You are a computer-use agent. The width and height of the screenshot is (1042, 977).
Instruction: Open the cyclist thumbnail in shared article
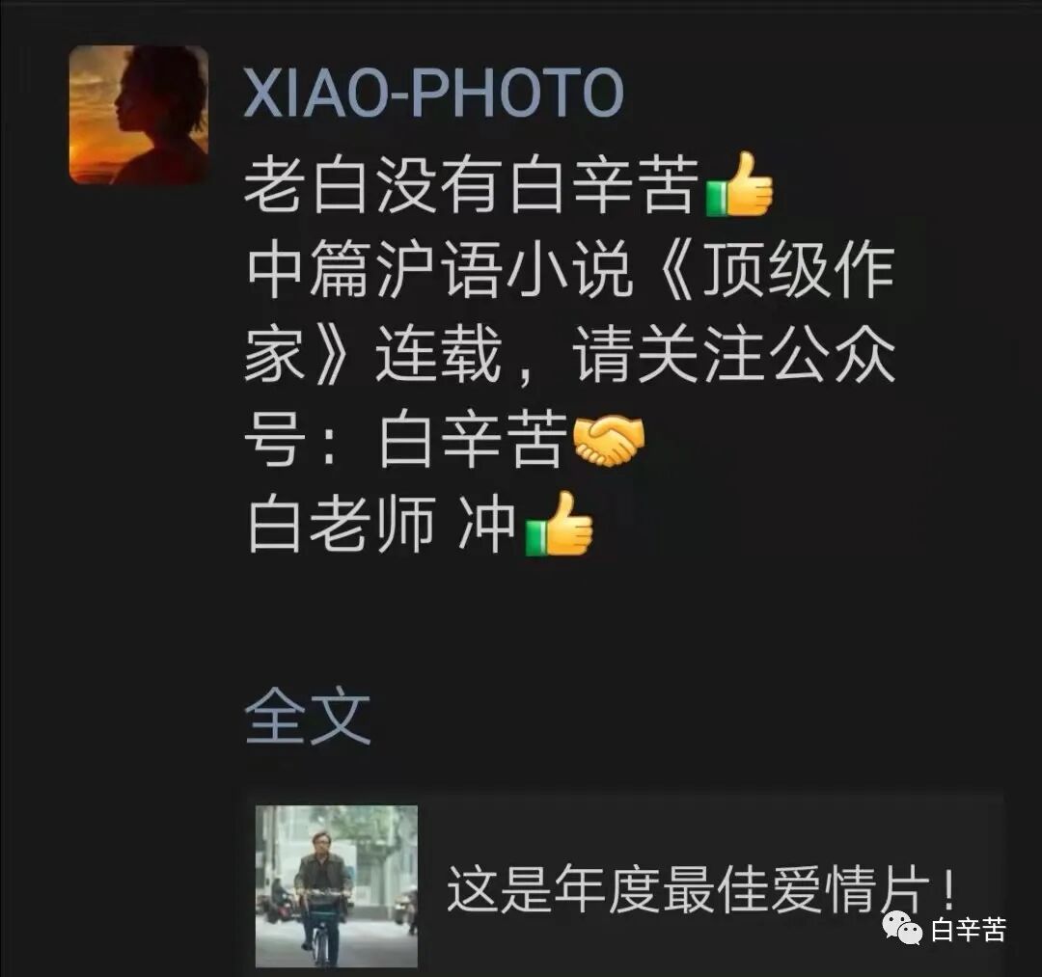point(337,886)
